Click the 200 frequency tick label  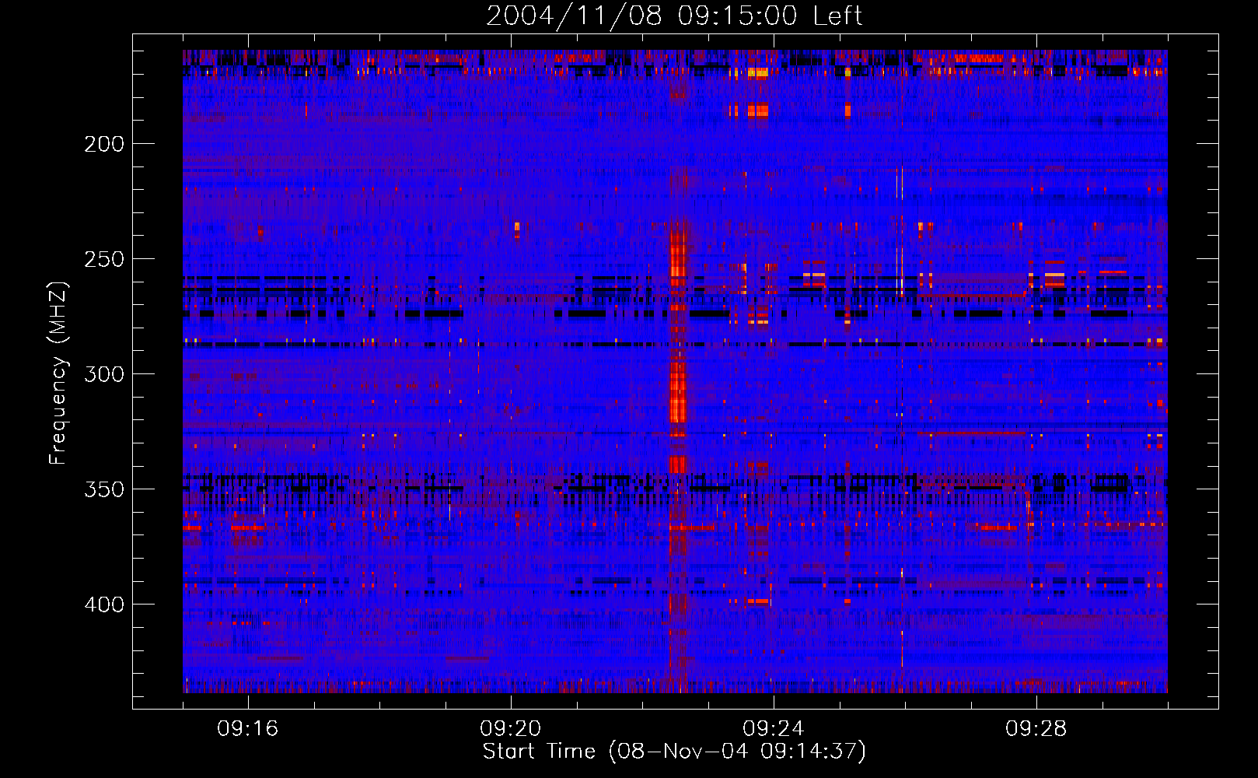pyautogui.click(x=104, y=144)
